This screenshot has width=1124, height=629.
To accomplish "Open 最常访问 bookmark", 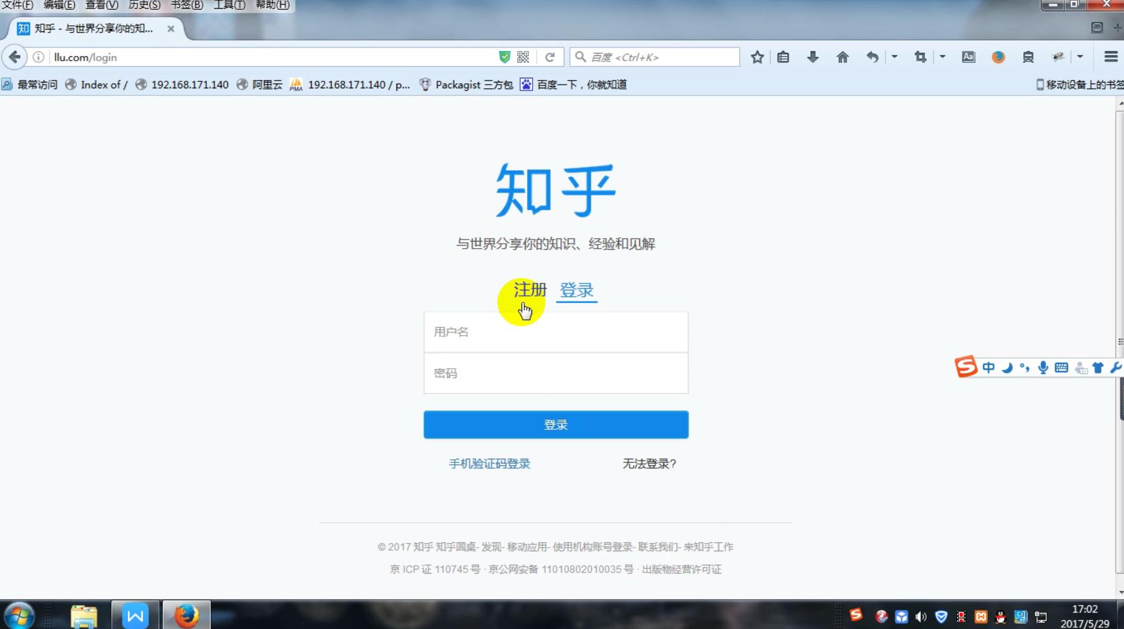I will [x=30, y=85].
